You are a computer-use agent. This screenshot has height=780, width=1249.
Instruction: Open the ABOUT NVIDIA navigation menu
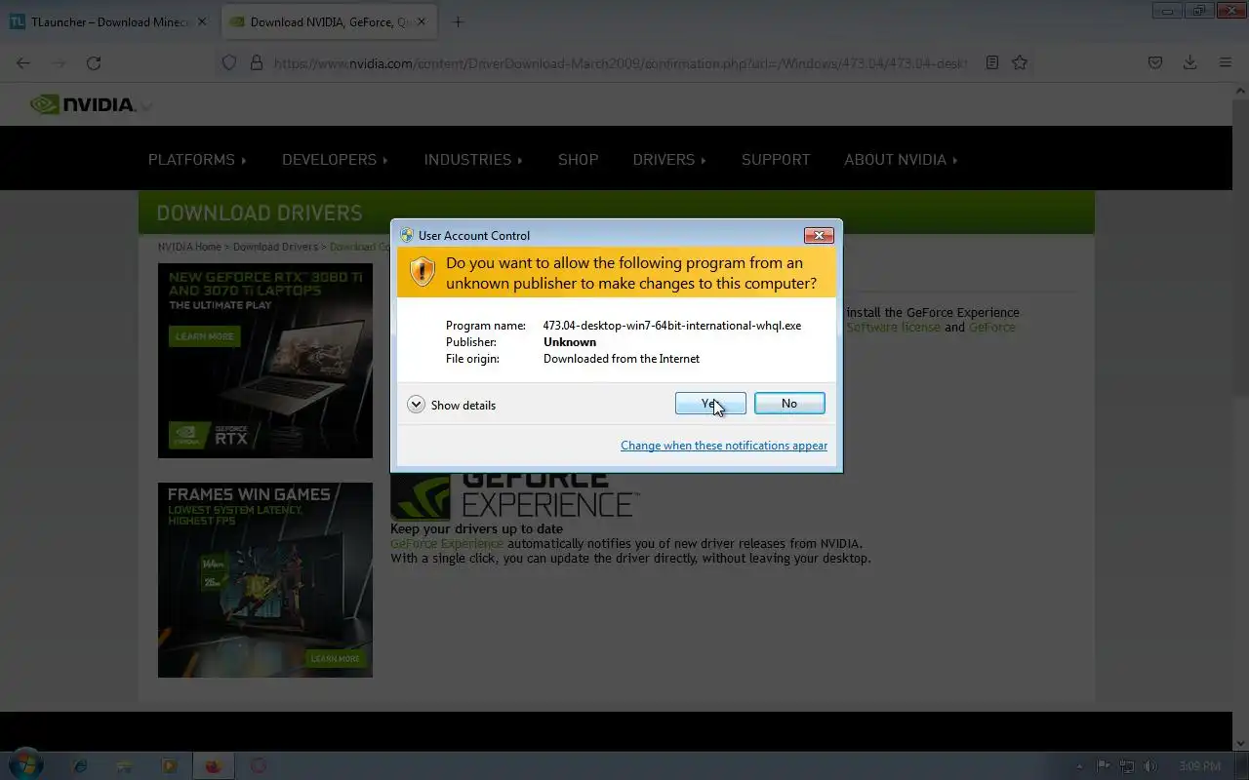tap(901, 160)
